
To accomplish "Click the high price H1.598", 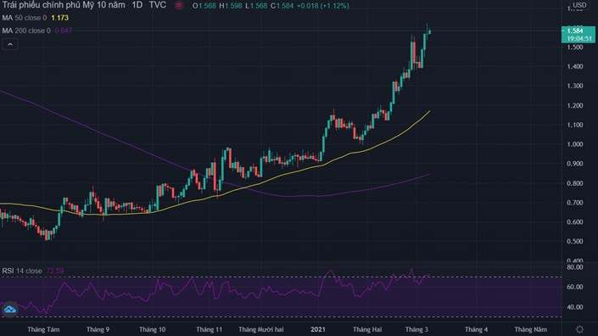I will tap(231, 6).
